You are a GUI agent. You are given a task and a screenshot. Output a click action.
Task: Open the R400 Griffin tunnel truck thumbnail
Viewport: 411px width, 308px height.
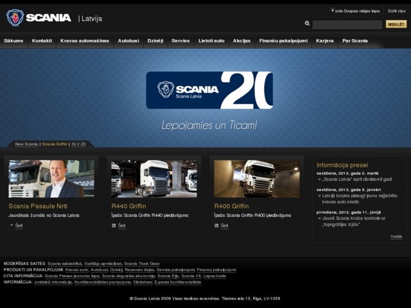point(257,179)
